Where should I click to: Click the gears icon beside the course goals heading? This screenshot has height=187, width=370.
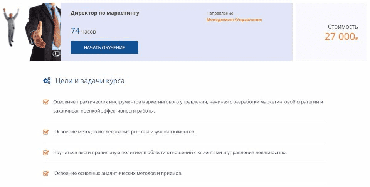coord(47,81)
